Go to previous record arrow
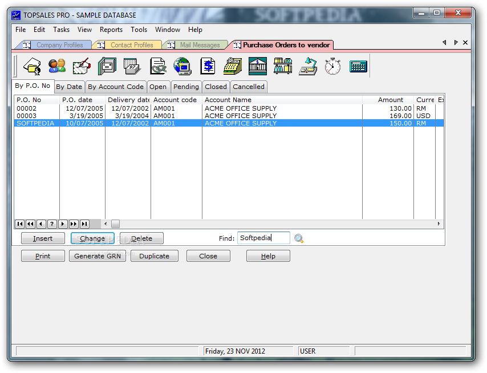Viewport: 487px width, 373px height. click(41, 224)
